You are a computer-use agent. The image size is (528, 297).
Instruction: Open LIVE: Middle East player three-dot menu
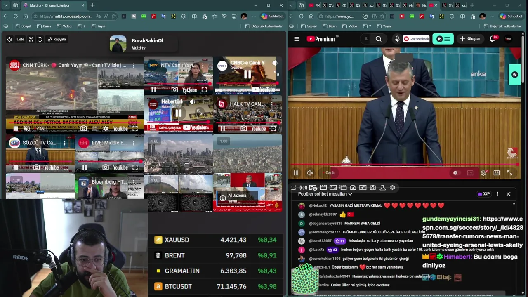(134, 143)
